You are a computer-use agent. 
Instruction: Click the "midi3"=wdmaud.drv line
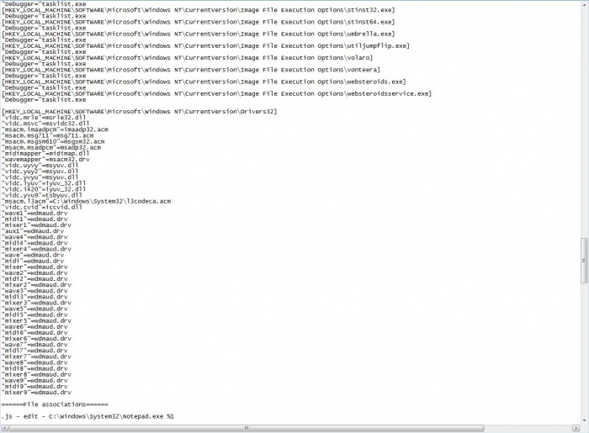coord(34,297)
